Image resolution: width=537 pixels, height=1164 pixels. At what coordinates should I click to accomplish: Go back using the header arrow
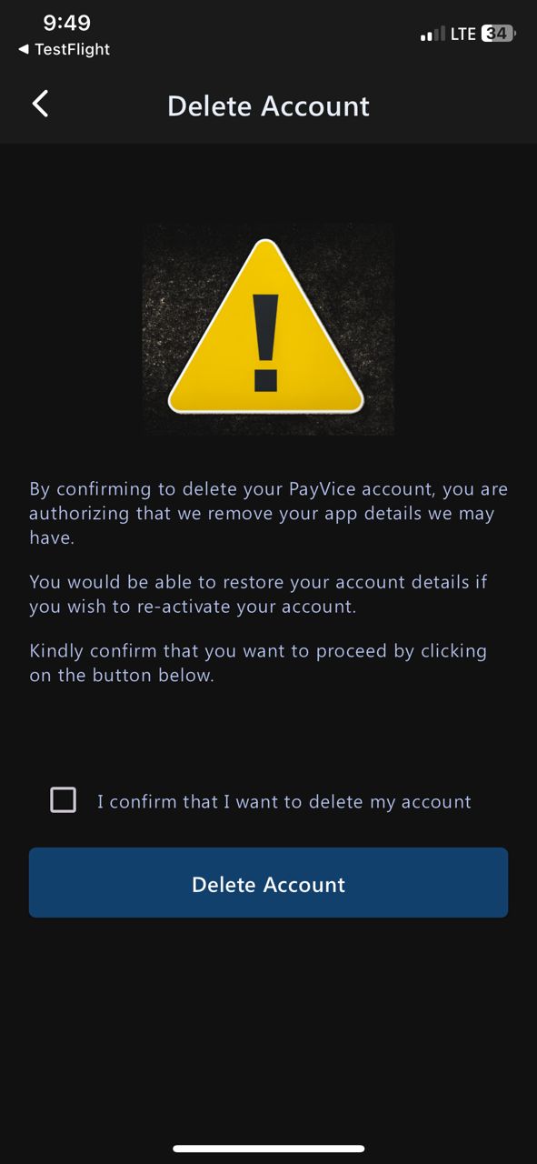41,104
